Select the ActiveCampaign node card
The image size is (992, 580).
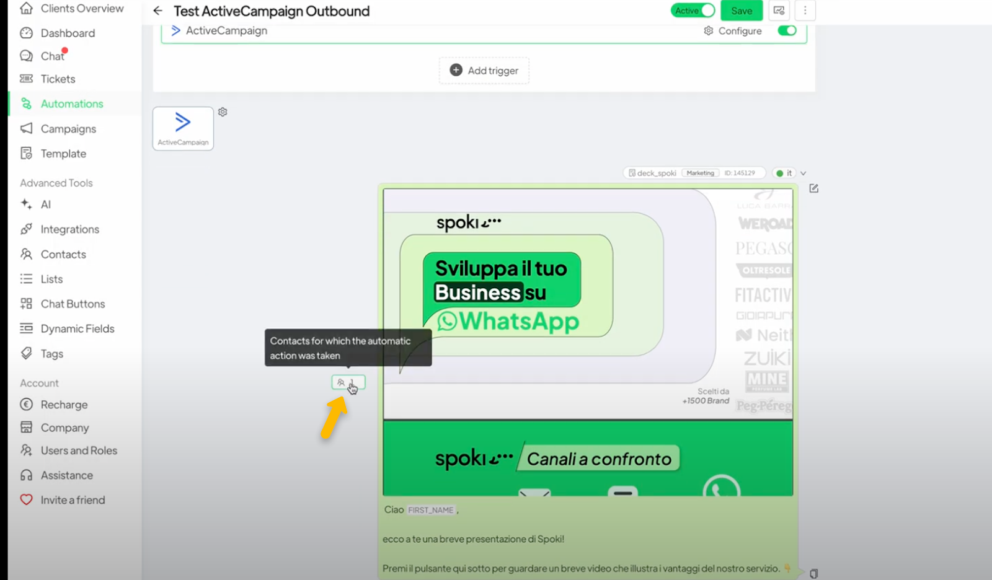183,128
